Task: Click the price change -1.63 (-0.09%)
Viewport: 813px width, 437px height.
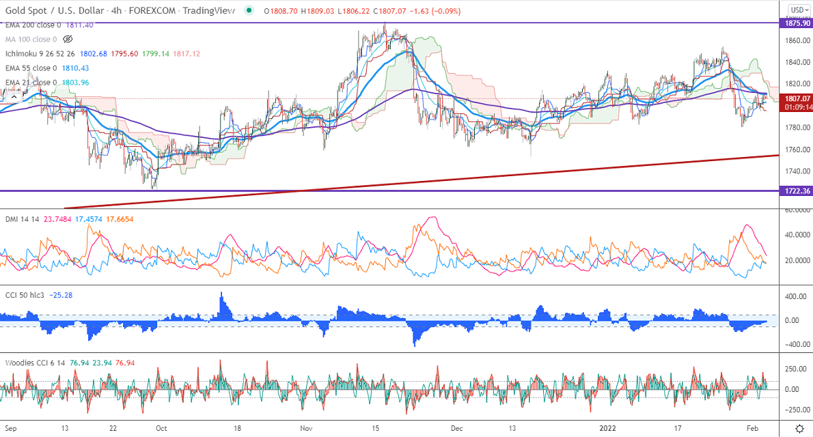Action: click(x=435, y=11)
